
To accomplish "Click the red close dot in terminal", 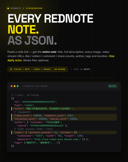I will tap(12, 86).
